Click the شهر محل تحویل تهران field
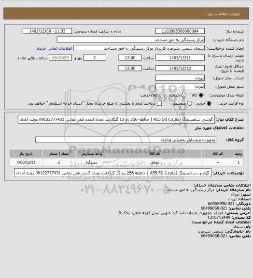This screenshot has height=278, width=253. coord(180,86)
